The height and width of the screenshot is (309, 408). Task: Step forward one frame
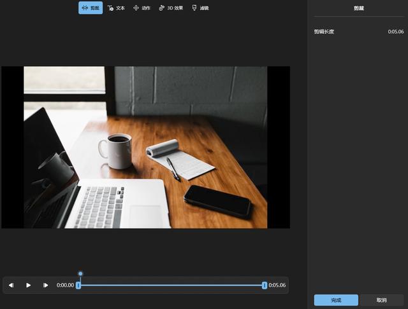coord(45,285)
